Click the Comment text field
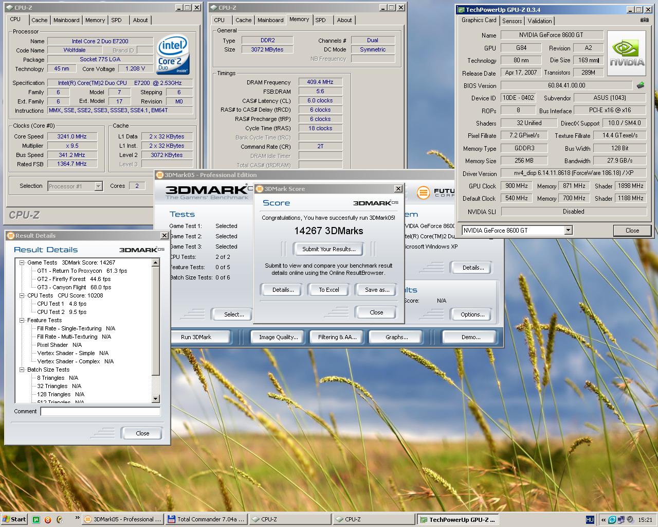The image size is (658, 527). click(100, 411)
